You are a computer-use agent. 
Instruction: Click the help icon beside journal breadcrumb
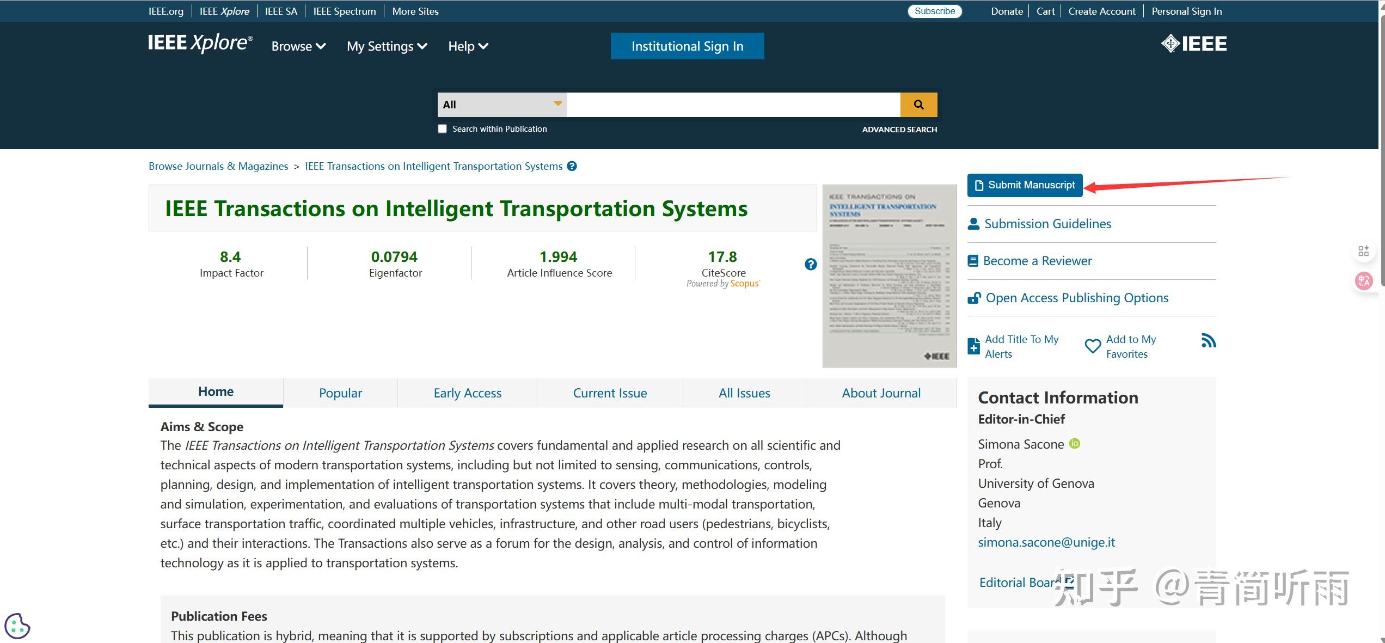572,166
